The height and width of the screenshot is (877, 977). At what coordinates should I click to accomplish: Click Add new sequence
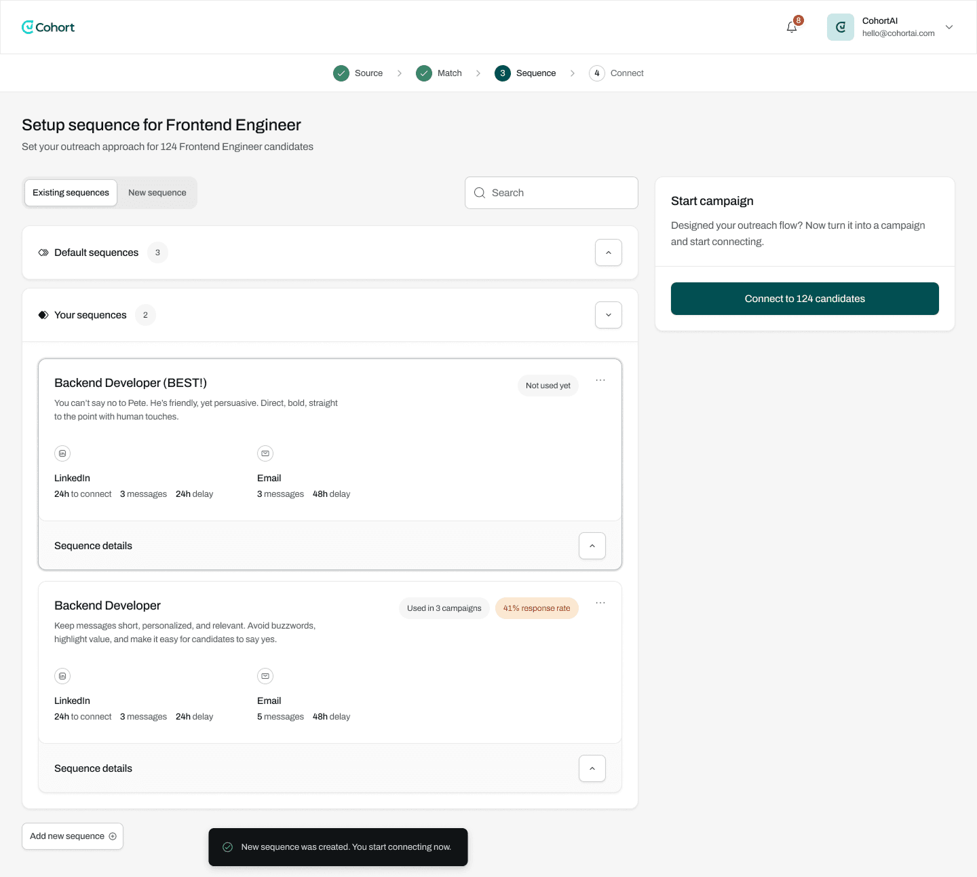pyautogui.click(x=72, y=836)
